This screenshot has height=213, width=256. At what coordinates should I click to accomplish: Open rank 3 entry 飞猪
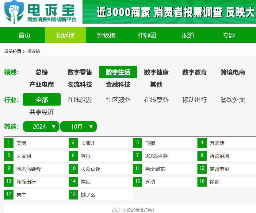pyautogui.click(x=150, y=143)
